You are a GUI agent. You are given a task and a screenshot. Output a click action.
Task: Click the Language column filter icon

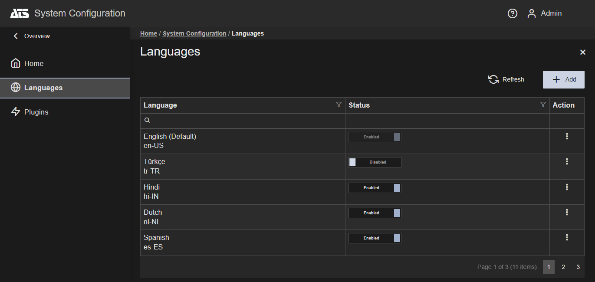click(339, 105)
